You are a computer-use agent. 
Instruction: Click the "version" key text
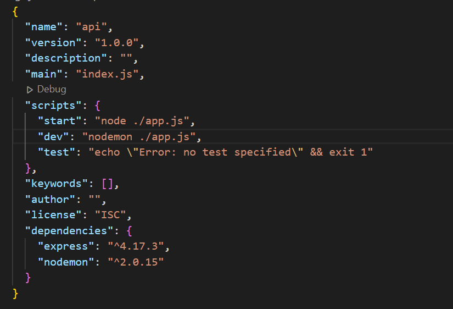(x=53, y=43)
